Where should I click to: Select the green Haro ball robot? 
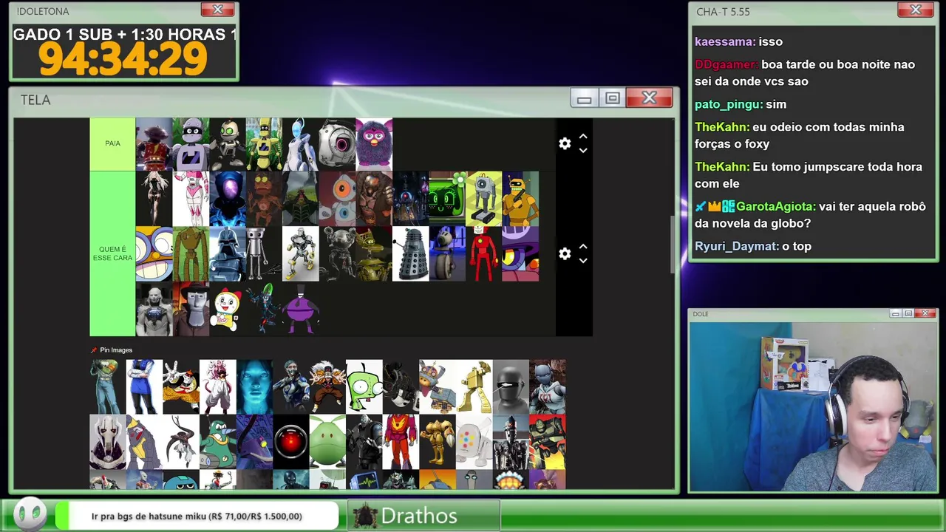(327, 442)
